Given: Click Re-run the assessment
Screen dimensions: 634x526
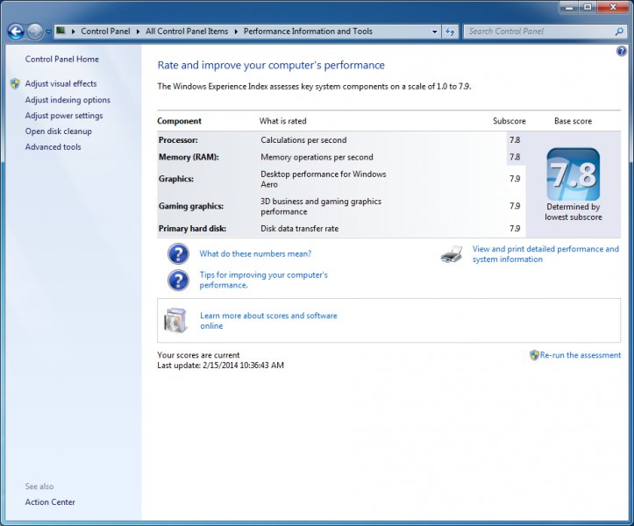Looking at the screenshot, I should pyautogui.click(x=581, y=355).
